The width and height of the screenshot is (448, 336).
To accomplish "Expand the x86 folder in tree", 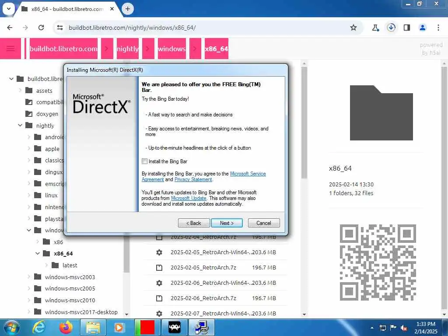I will click(x=38, y=242).
